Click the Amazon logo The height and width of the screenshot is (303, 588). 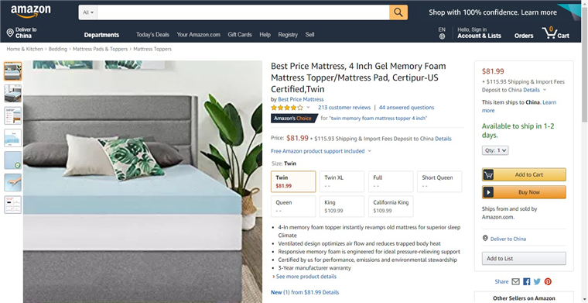pos(30,12)
